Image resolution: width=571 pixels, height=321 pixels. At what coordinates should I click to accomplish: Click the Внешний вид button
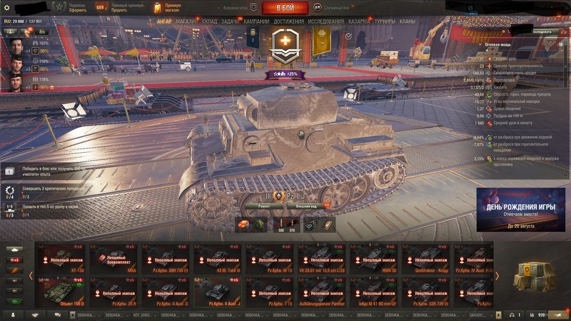306,206
